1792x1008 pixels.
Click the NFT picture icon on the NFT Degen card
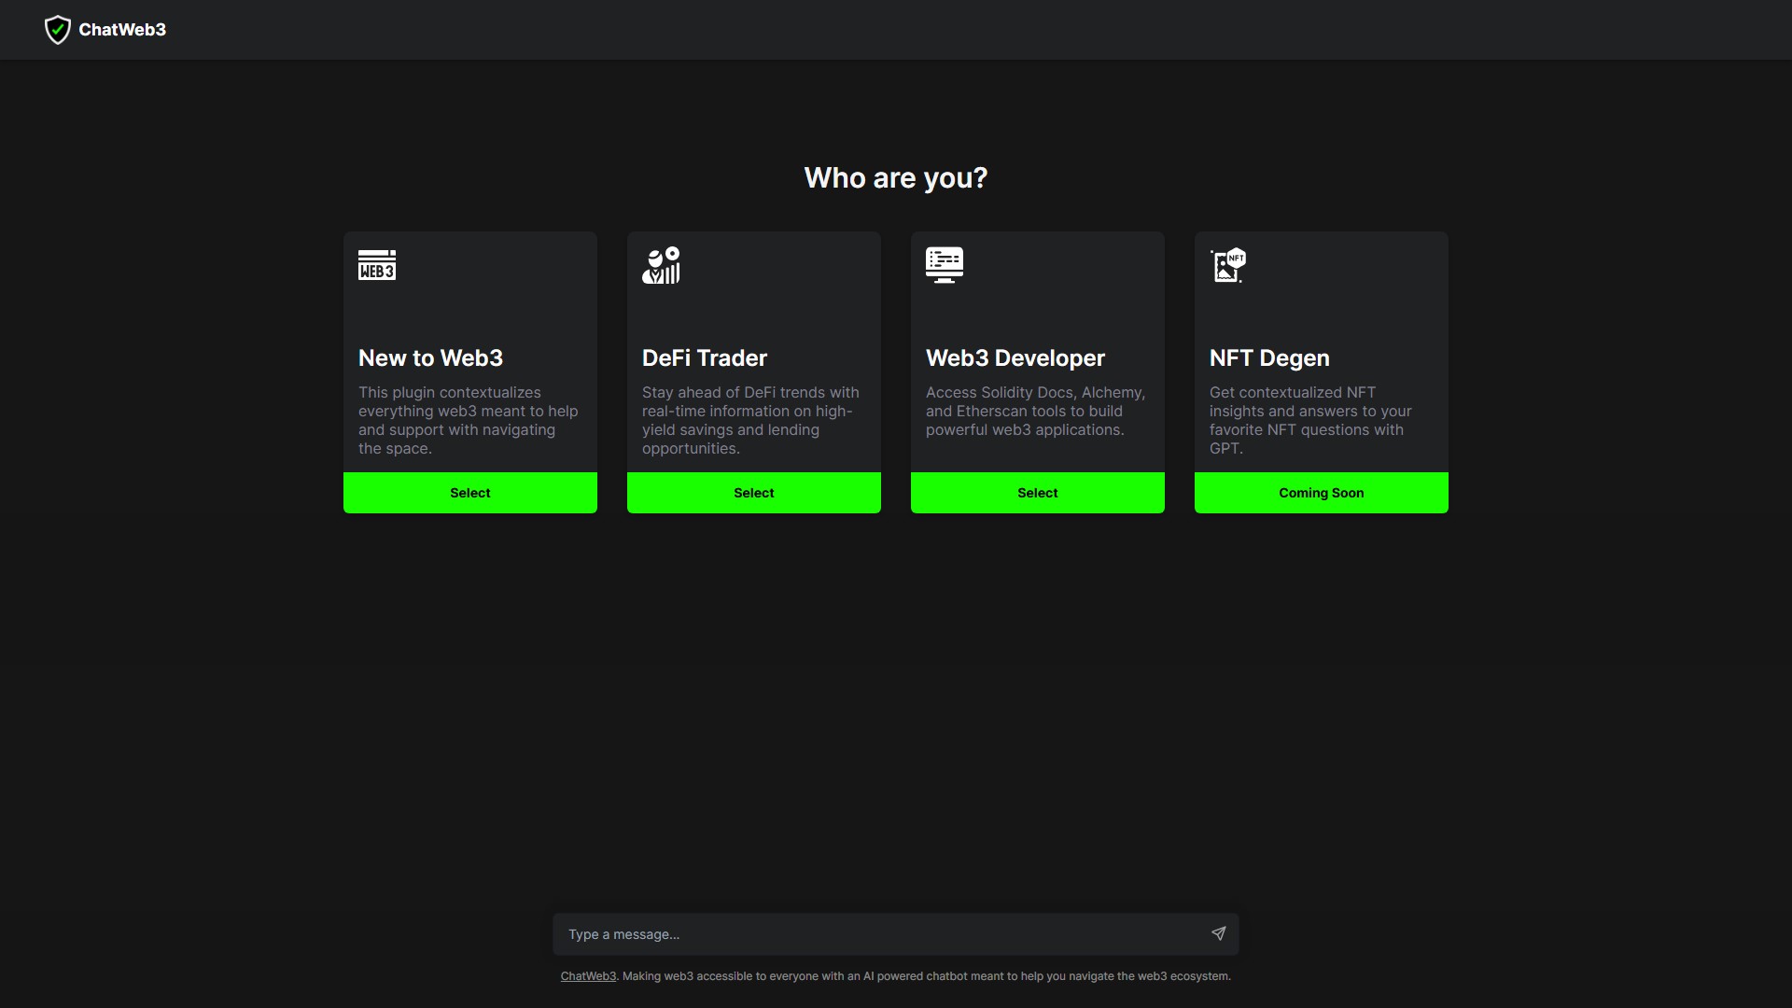(1226, 264)
